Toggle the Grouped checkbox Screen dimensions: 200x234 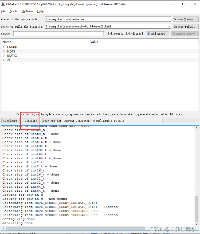(110, 34)
